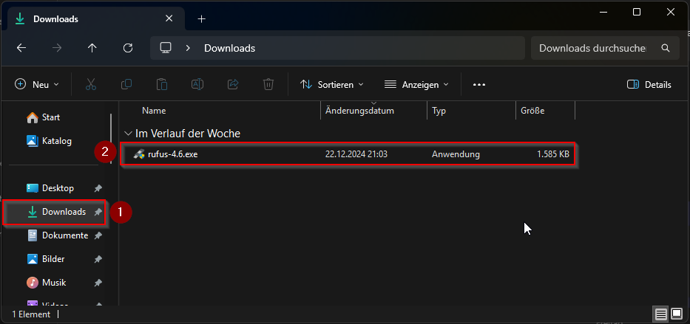The width and height of the screenshot is (690, 324).
Task: Click the Share icon in toolbar
Action: coord(233,85)
